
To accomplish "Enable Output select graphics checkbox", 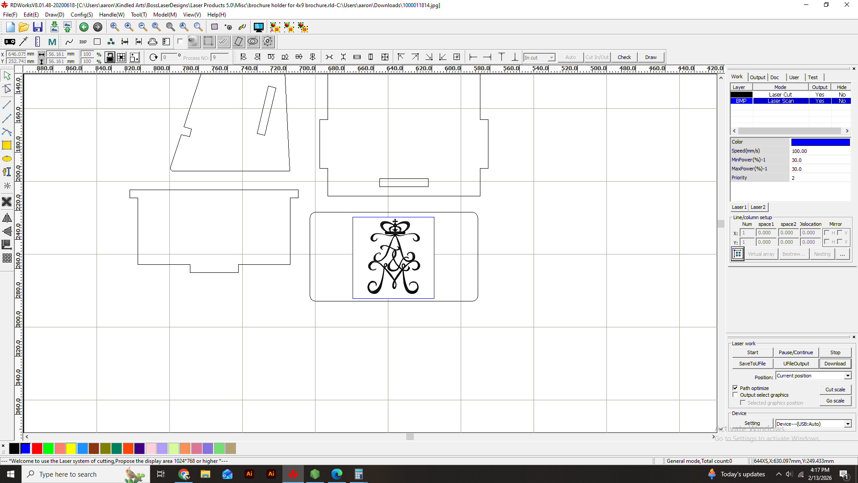I will 735,395.
